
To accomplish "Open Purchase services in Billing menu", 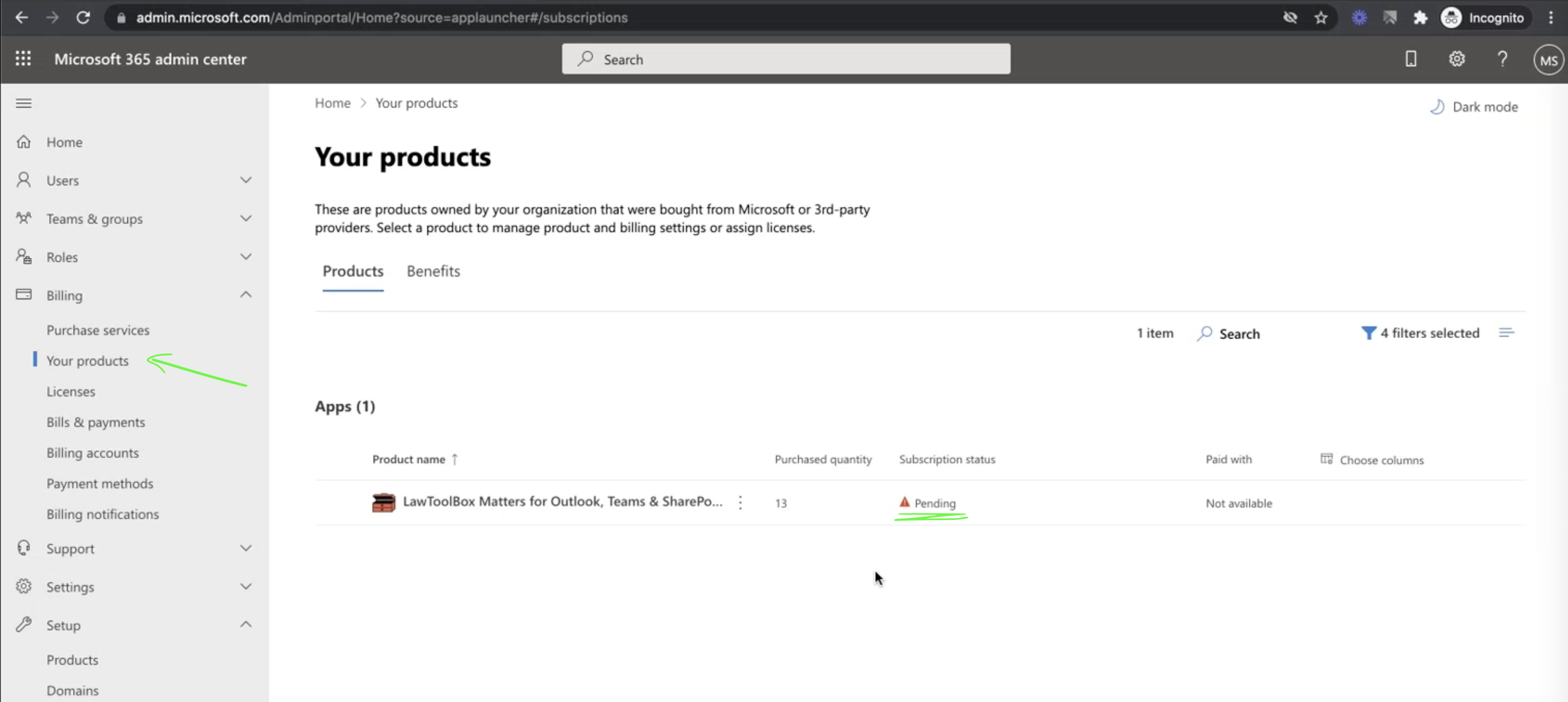I will (x=98, y=330).
